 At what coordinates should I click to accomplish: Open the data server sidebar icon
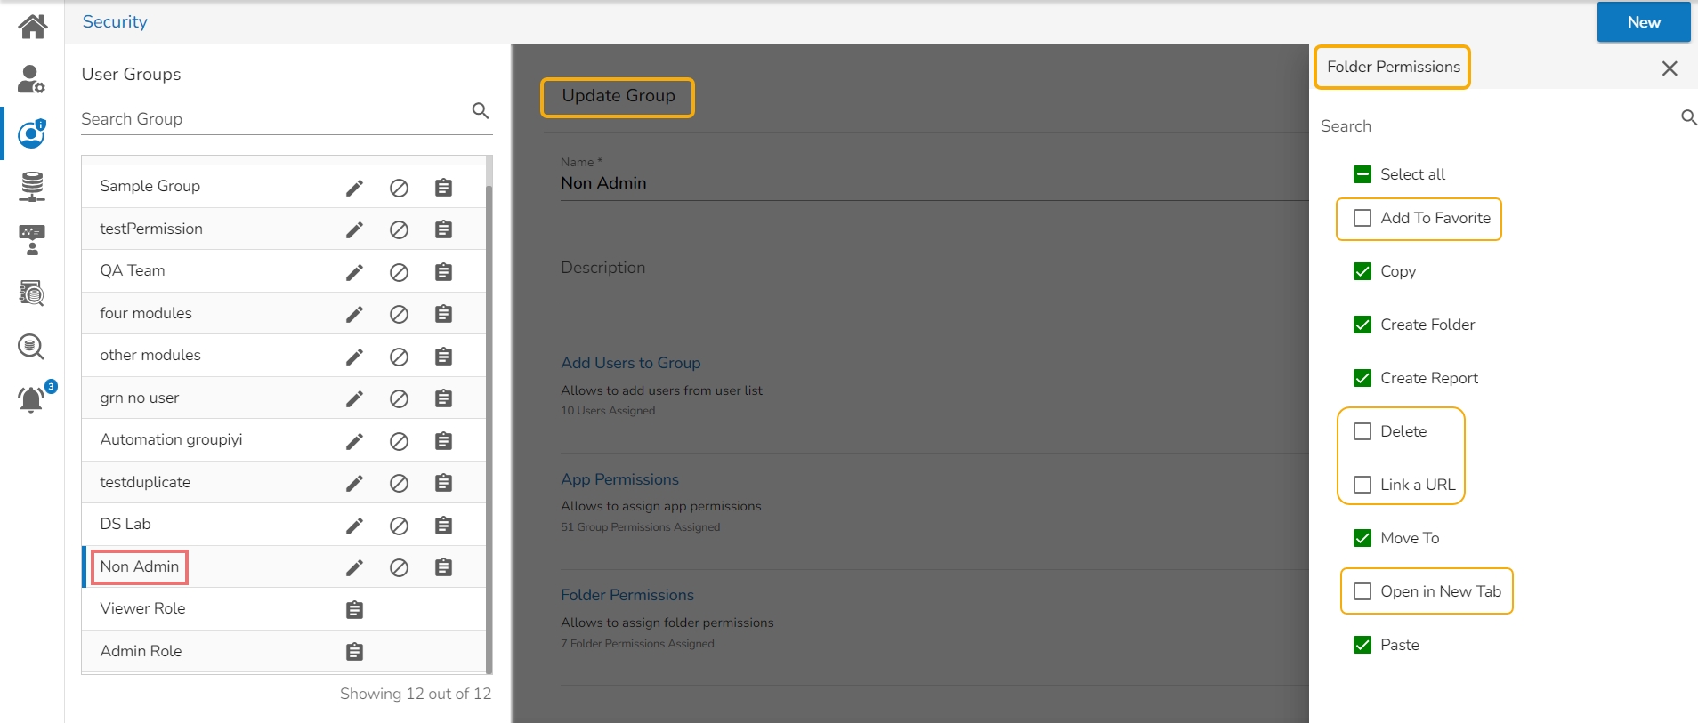[x=32, y=187]
